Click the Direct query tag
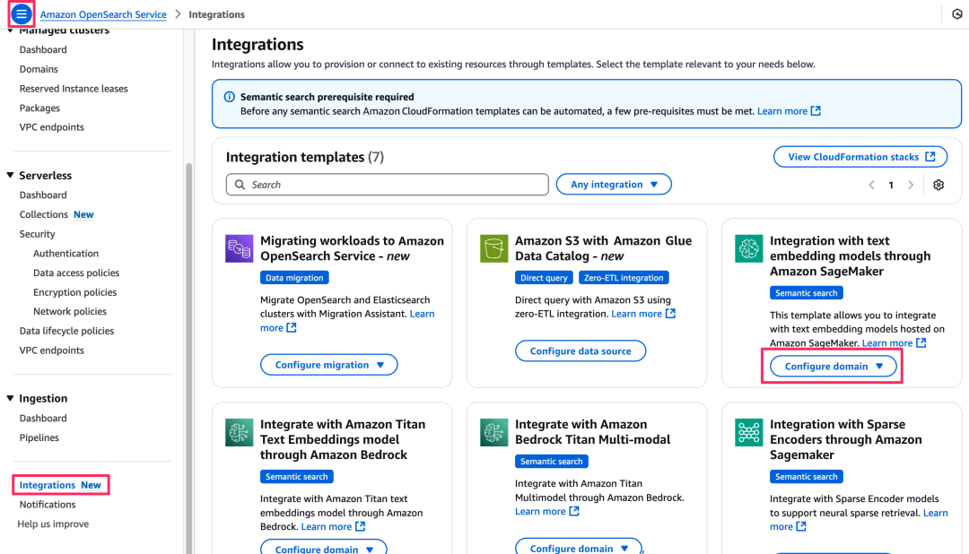This screenshot has height=554, width=969. pos(544,278)
